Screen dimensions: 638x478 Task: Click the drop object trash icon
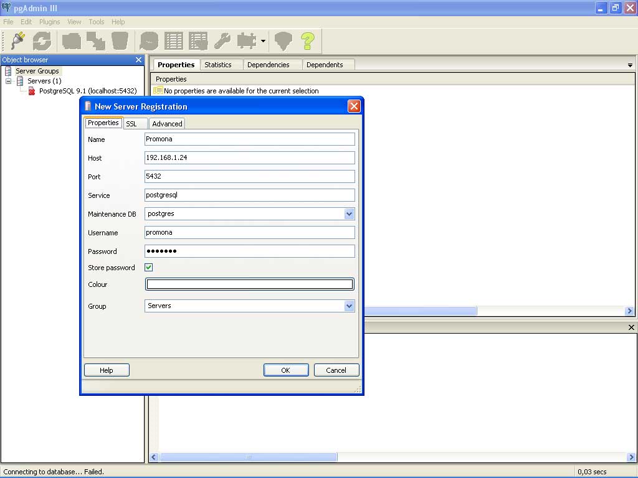[x=120, y=41]
